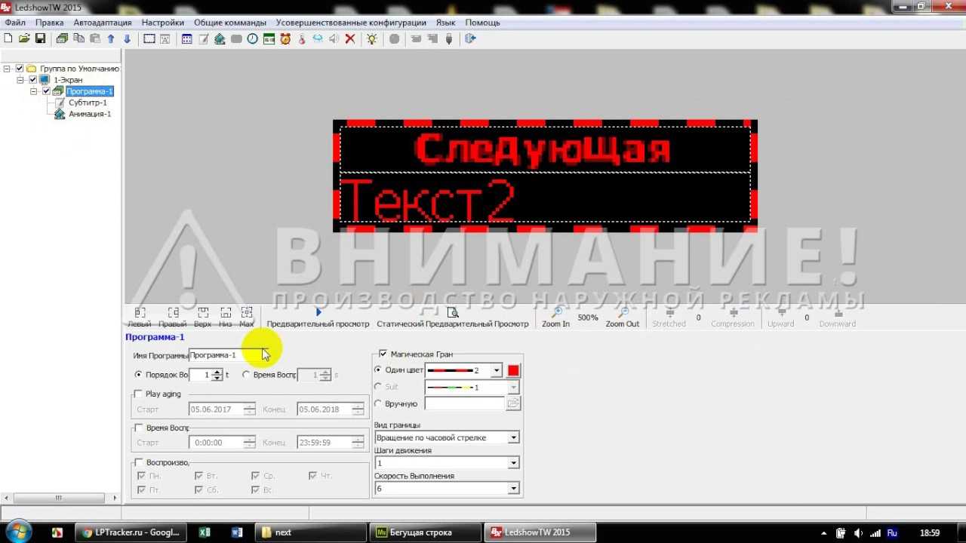966x543 pixels.
Task: Open LPTracker.ru Google Chrome taskbar item
Action: [130, 532]
